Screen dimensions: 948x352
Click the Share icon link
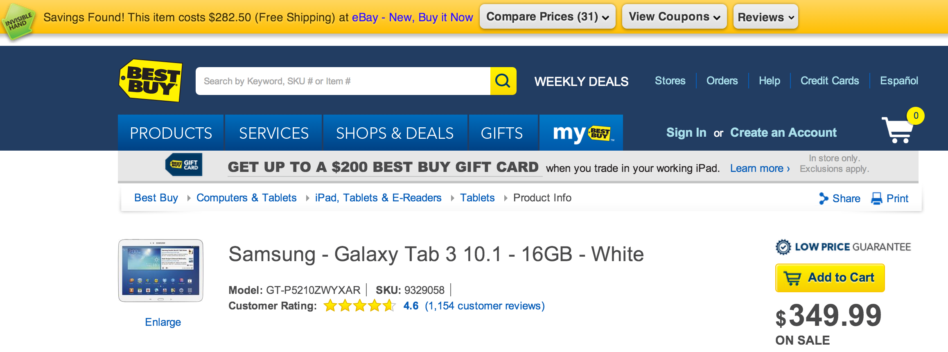point(823,199)
